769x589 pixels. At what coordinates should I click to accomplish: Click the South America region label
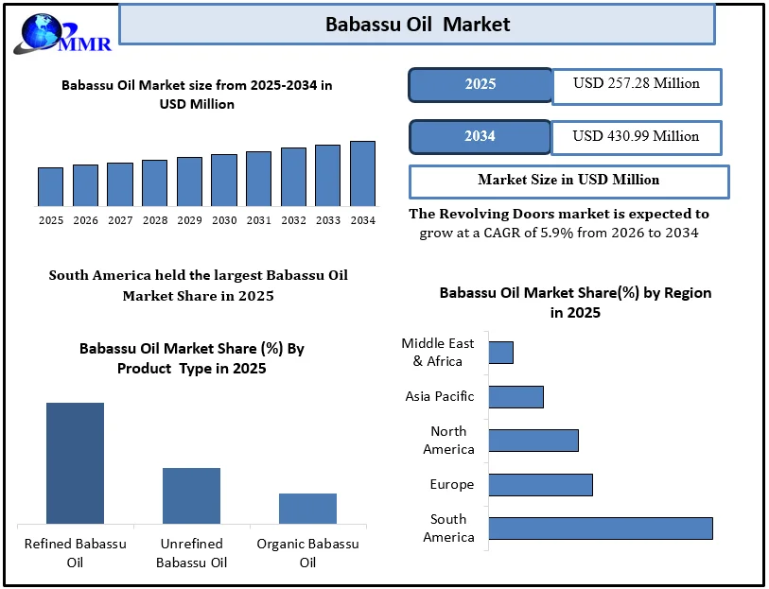[x=448, y=528]
